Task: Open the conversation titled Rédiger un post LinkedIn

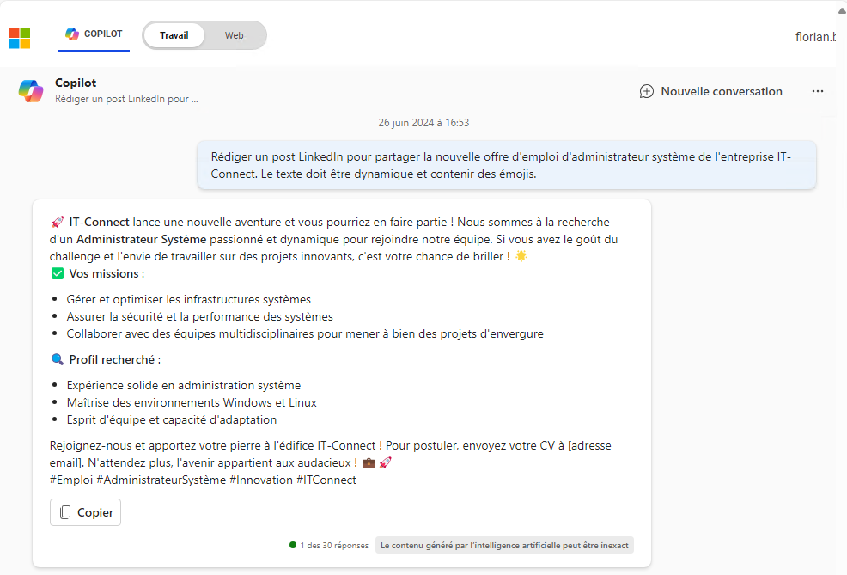Action: pyautogui.click(x=125, y=99)
